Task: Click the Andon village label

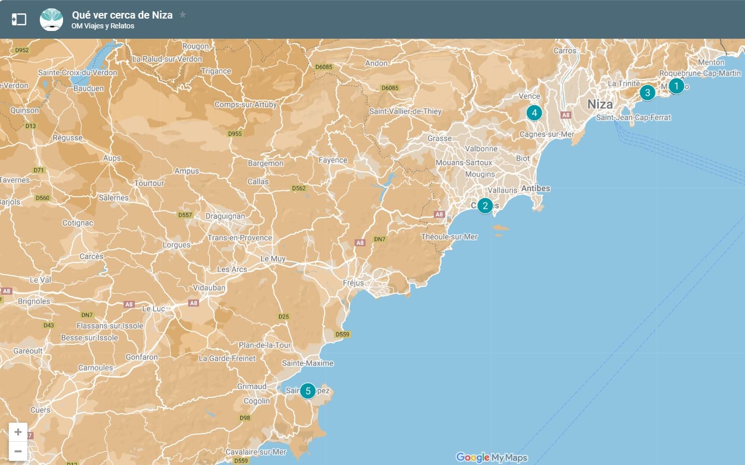Action: point(376,63)
